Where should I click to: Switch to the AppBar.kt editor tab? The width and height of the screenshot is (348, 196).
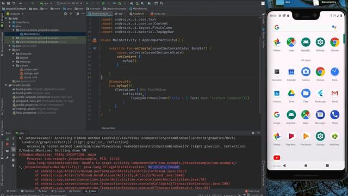click(x=138, y=14)
